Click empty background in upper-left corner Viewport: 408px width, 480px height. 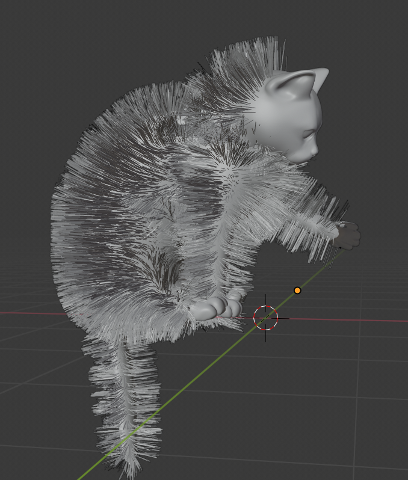pyautogui.click(x=36, y=36)
